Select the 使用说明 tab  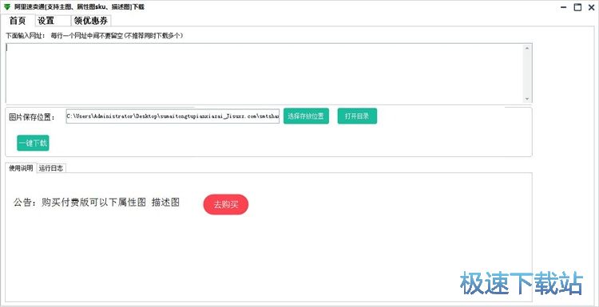click(21, 167)
